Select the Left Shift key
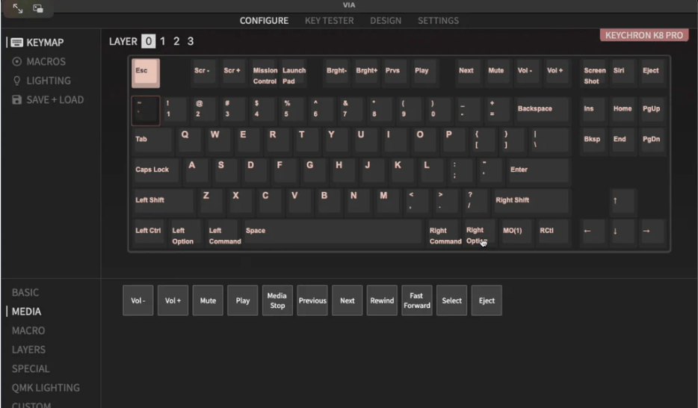698x408 pixels. 164,201
